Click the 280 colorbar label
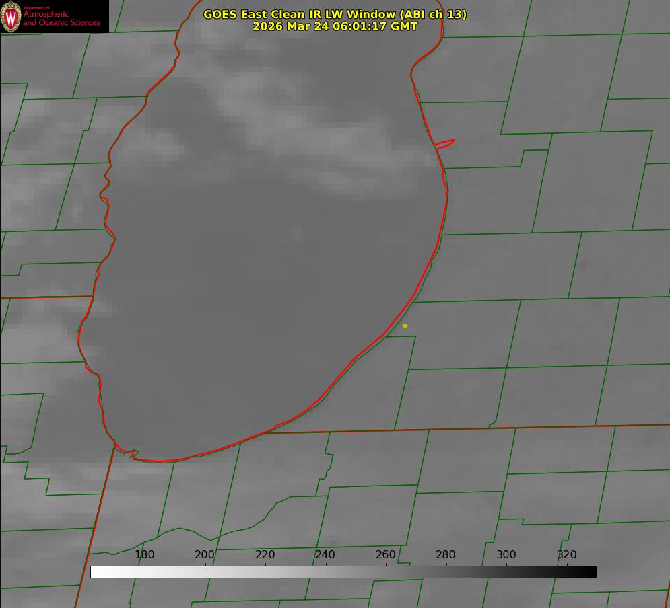 click(x=446, y=554)
